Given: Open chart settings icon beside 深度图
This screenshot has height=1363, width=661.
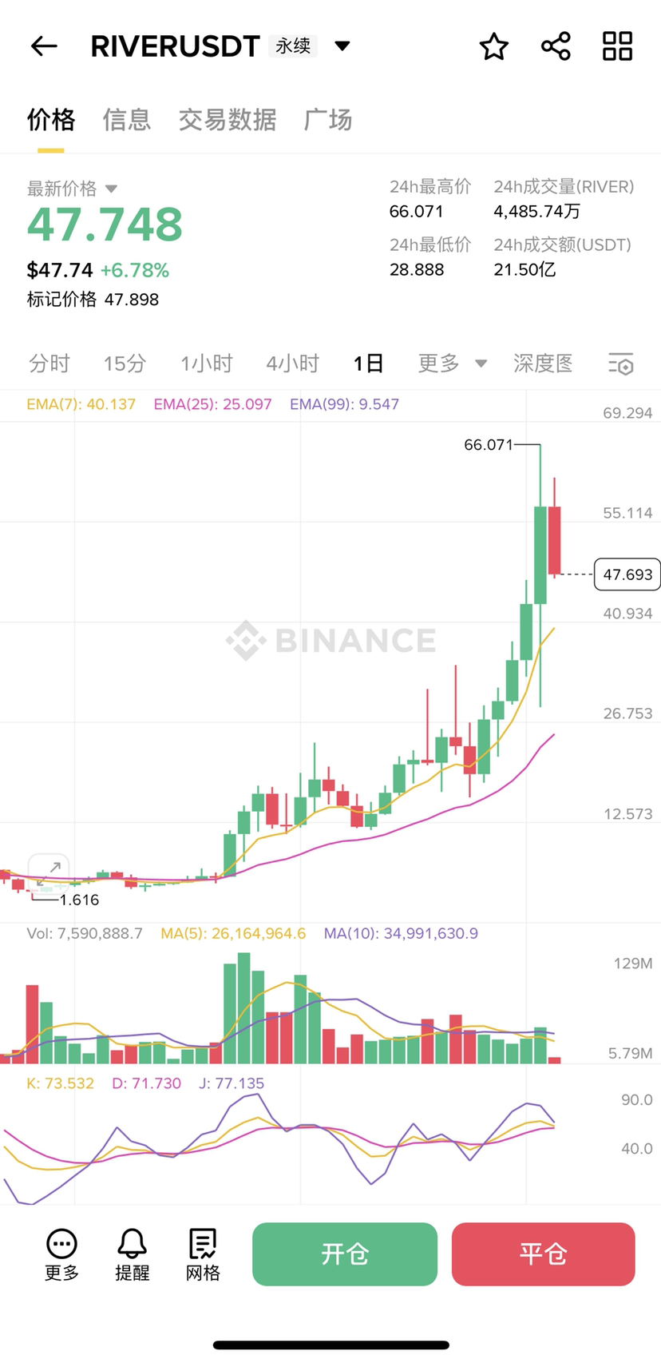Looking at the screenshot, I should 620,364.
